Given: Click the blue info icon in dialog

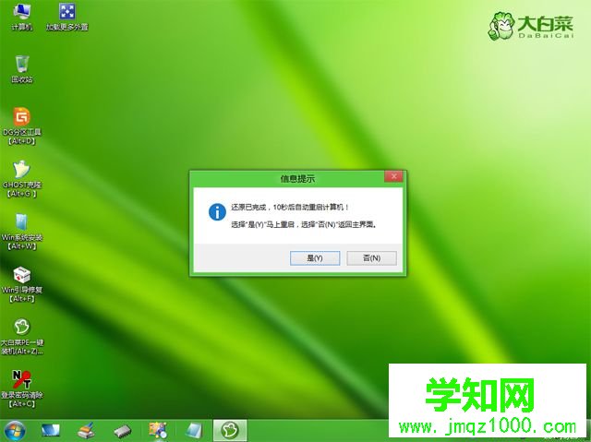Looking at the screenshot, I should pos(217,212).
